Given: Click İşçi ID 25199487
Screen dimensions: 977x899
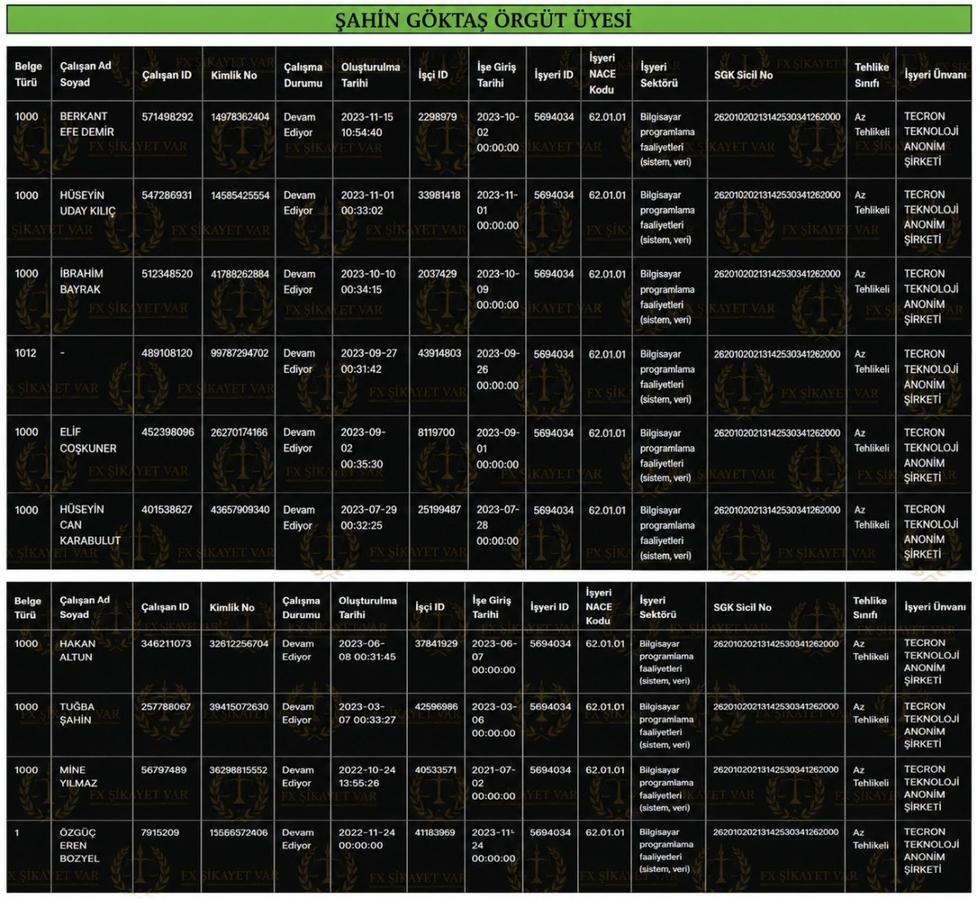Looking at the screenshot, I should tap(440, 510).
